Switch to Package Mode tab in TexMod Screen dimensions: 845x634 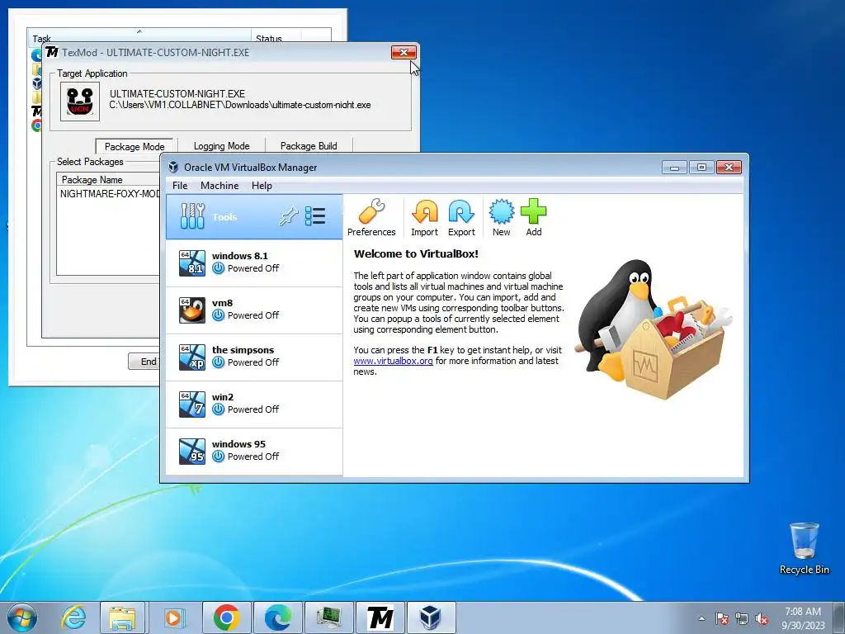(135, 146)
